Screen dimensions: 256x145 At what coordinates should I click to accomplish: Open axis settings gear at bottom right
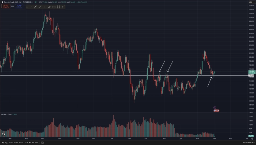coord(252,139)
